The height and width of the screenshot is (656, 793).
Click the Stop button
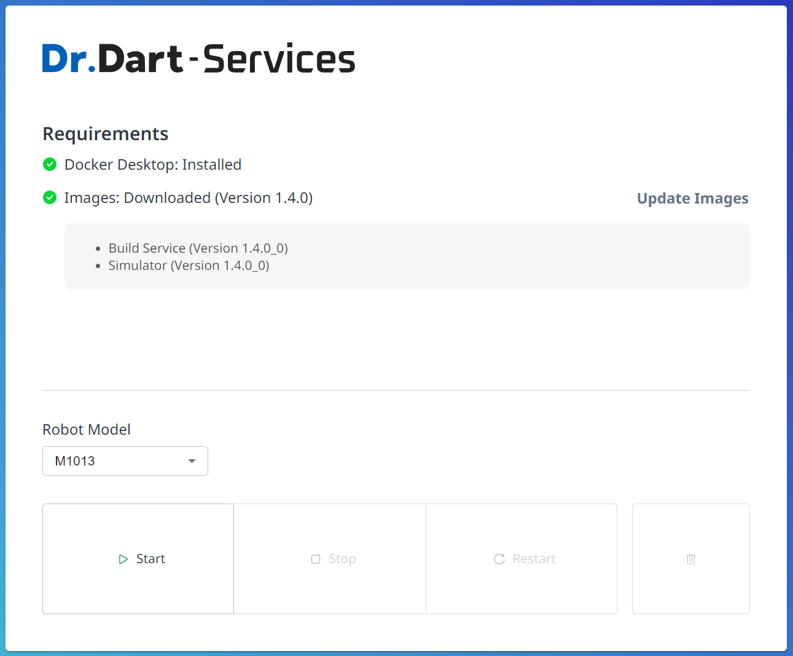pyautogui.click(x=330, y=559)
